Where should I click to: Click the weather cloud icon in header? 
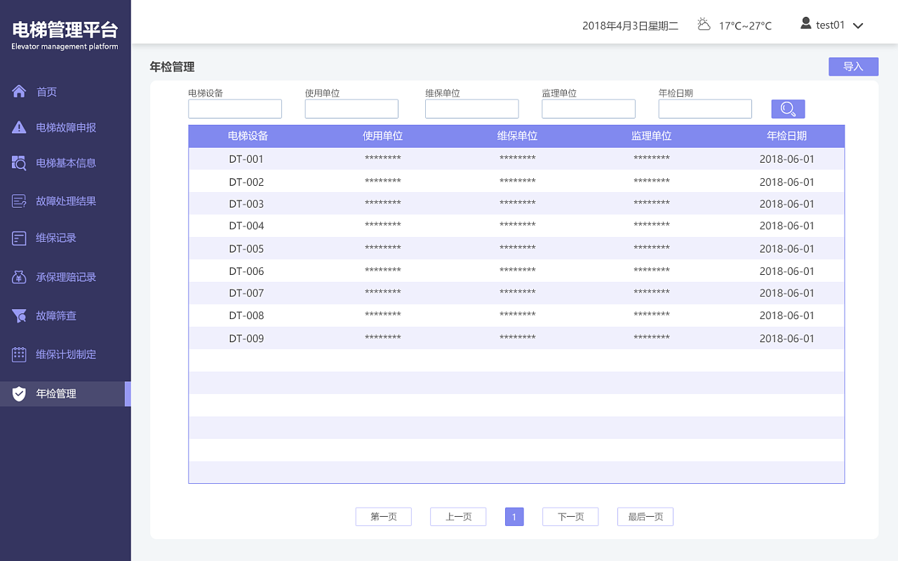coord(704,25)
